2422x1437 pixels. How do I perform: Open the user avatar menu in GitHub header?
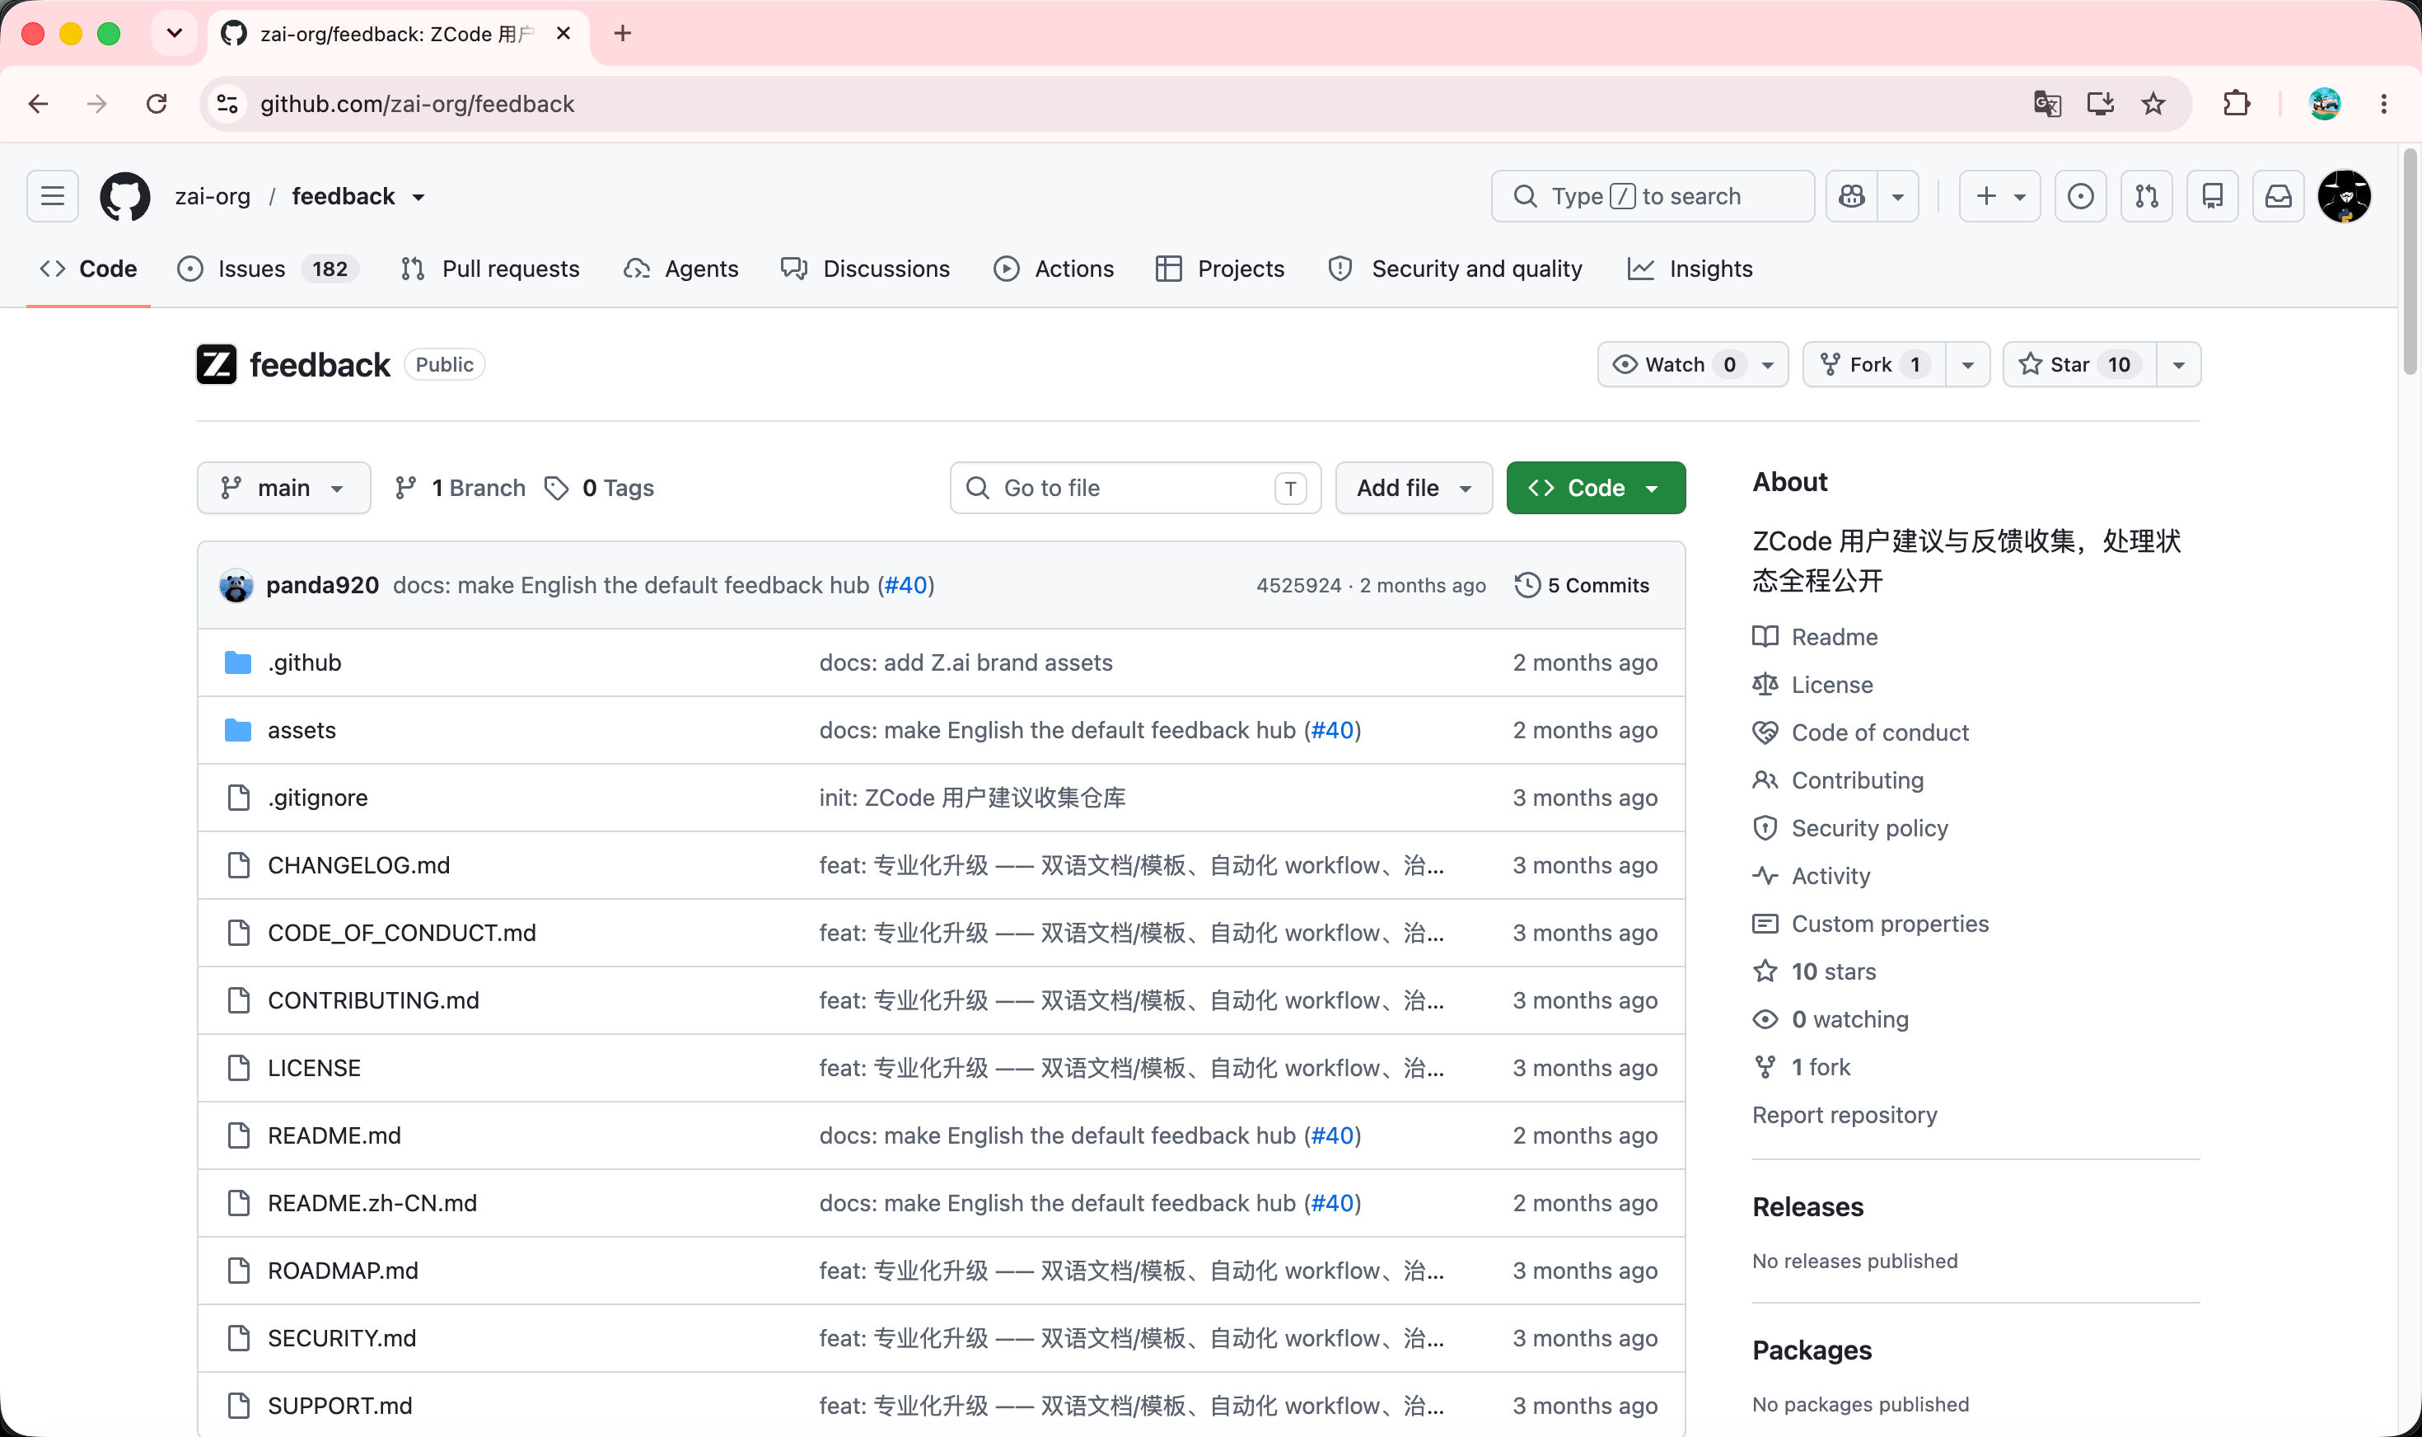tap(2344, 197)
